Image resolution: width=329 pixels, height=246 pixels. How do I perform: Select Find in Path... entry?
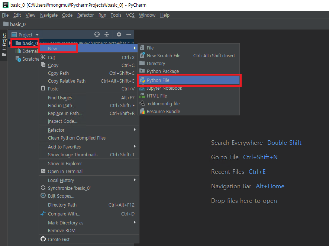tap(89, 105)
